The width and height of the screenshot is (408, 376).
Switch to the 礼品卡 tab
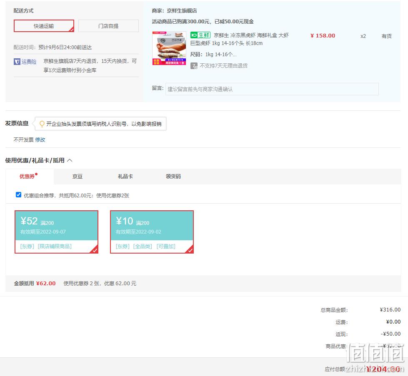[125, 176]
